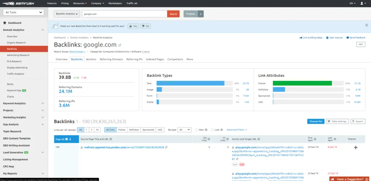Switch to the Indexed Pages tab
This screenshot has height=181, width=371.
coord(155,60)
